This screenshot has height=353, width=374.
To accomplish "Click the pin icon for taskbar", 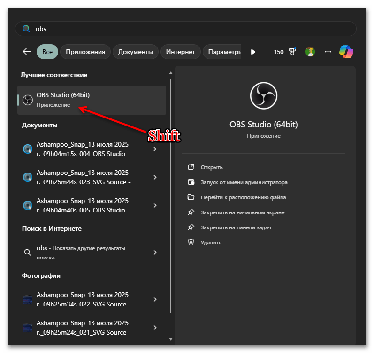I will [191, 227].
